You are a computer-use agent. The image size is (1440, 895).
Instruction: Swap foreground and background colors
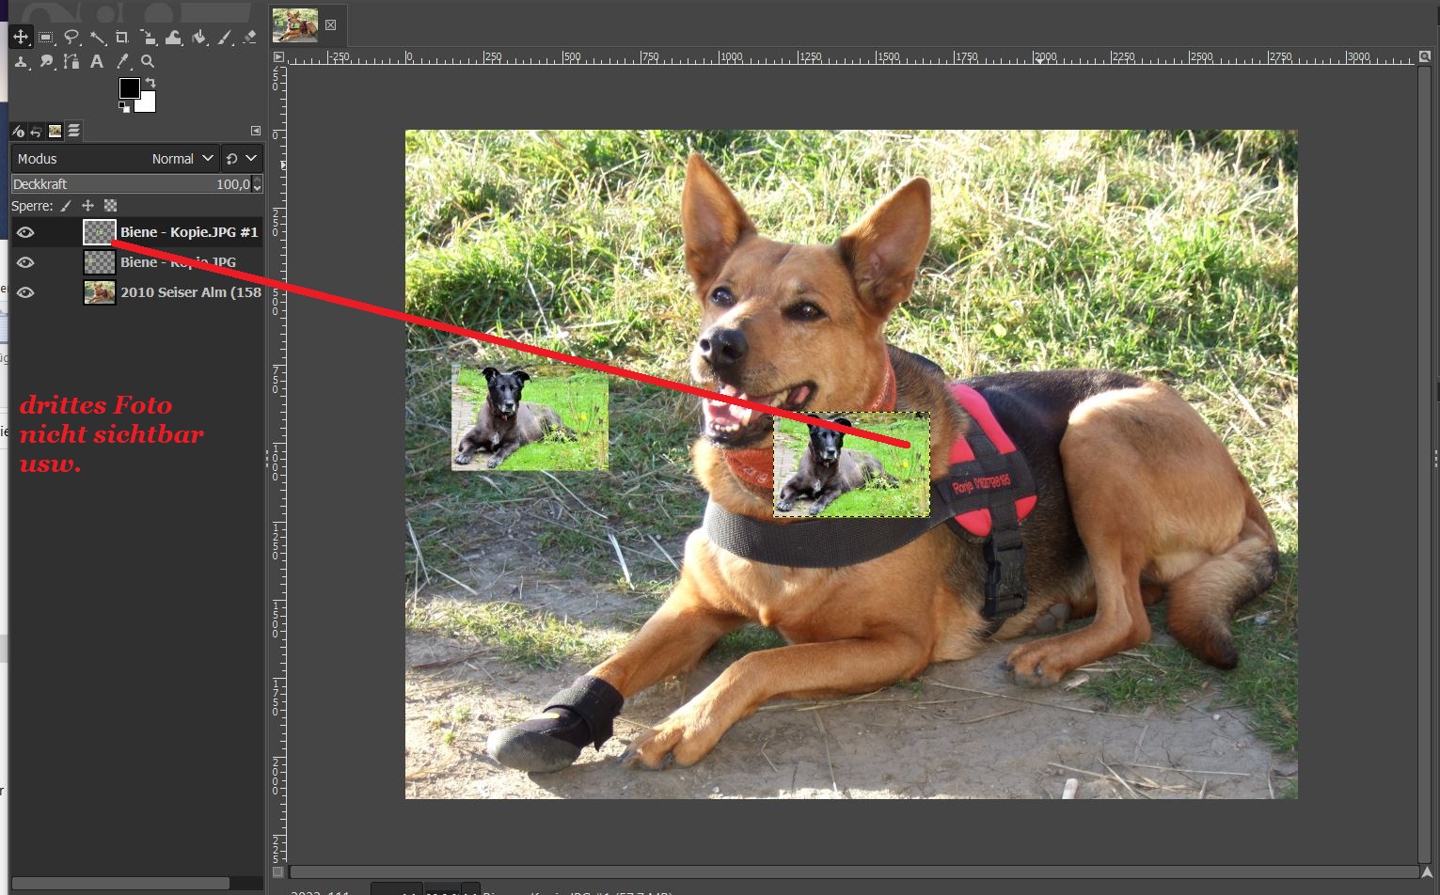point(150,84)
